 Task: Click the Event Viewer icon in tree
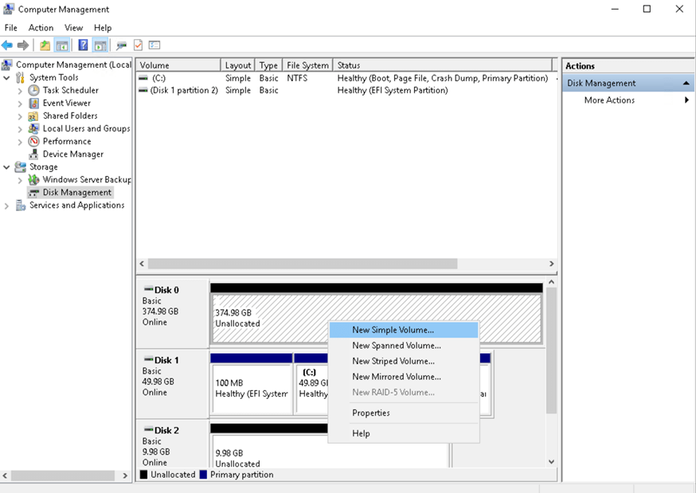34,103
